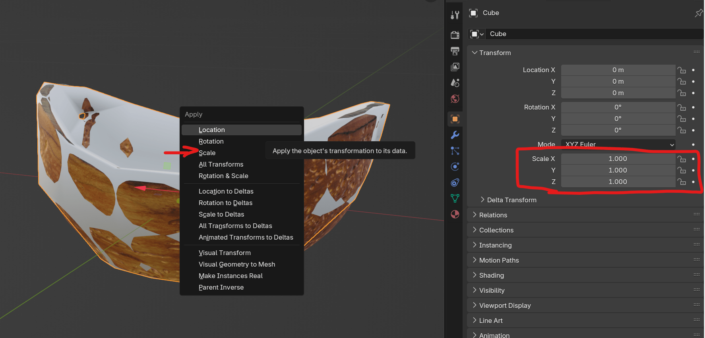Click the Rotation Z value field
Viewport: 705px width, 338px height.
[618, 130]
